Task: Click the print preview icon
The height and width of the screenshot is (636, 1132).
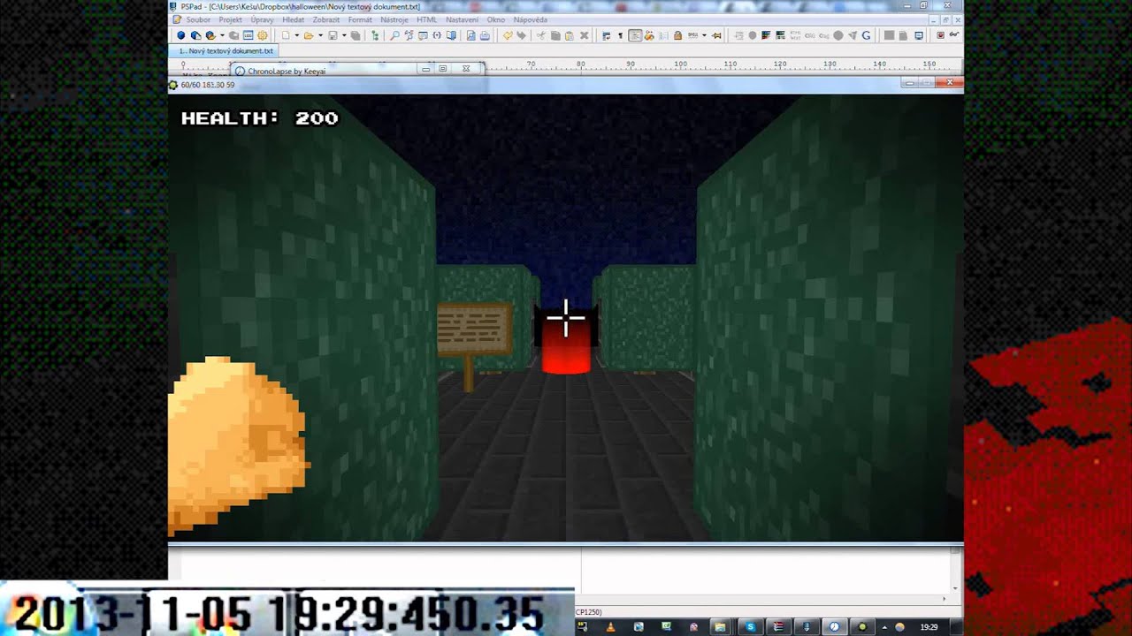Action: coord(470,35)
